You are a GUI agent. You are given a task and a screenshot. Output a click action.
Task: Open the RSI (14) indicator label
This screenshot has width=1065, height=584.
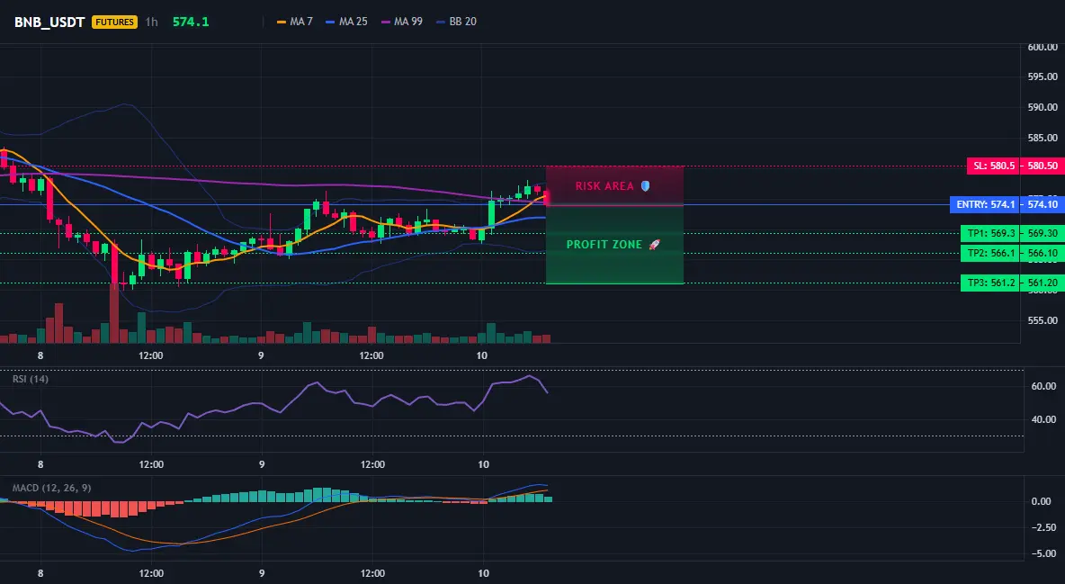[x=31, y=379]
